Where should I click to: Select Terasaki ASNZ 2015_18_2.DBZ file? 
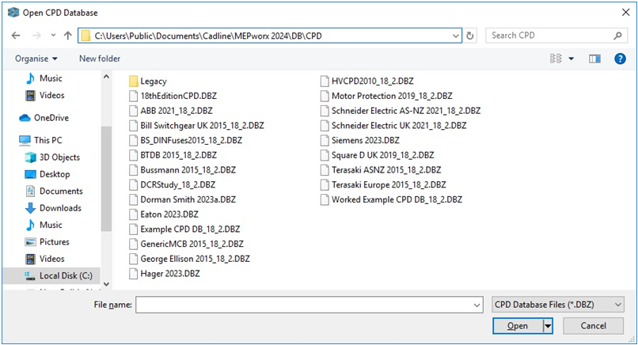click(x=381, y=170)
